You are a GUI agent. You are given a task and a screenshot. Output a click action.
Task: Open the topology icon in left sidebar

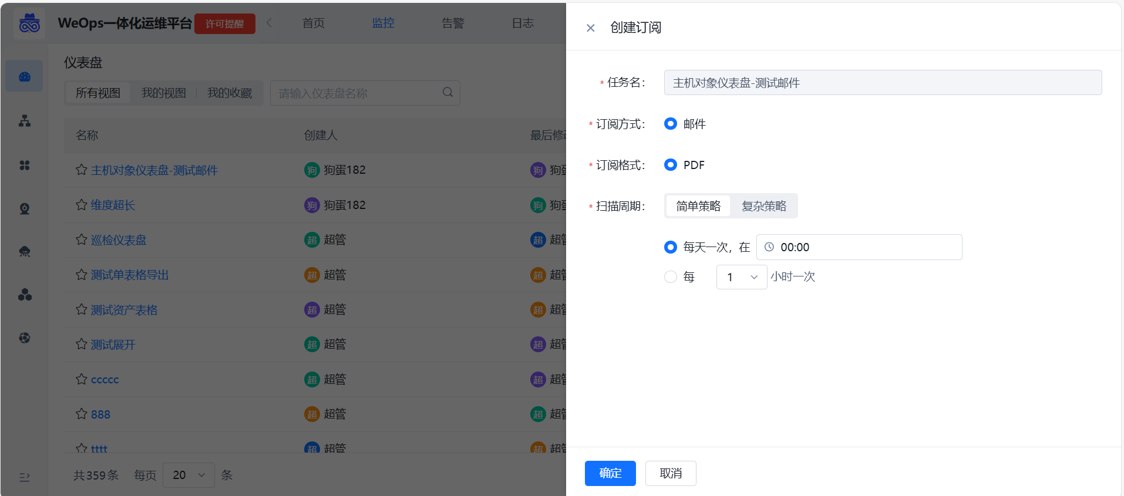pyautogui.click(x=24, y=121)
